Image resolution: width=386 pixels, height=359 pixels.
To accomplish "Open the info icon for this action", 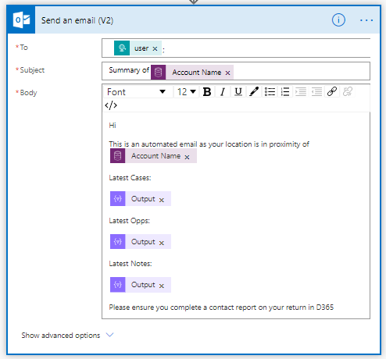I will (x=338, y=20).
